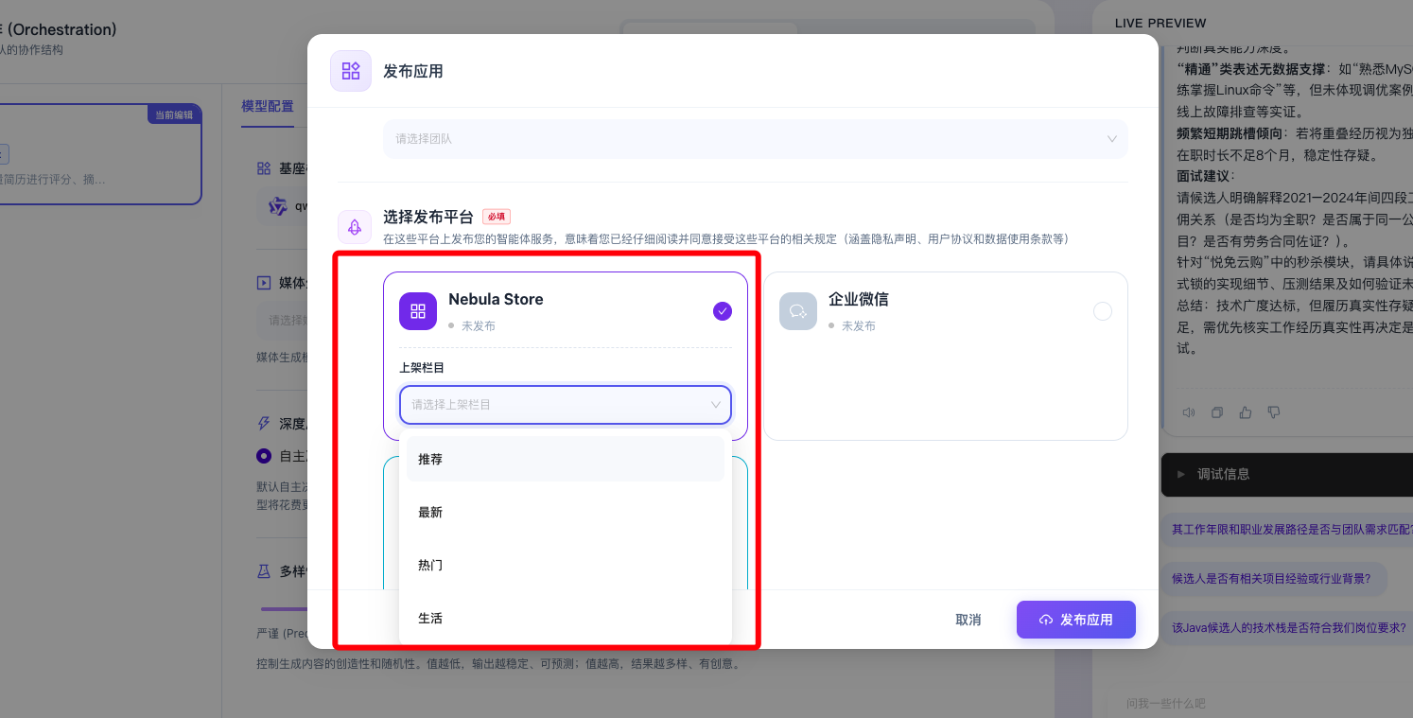
Task: Select the 自主 deep thinking radio button
Action: tap(264, 456)
